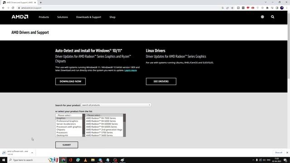This screenshot has height=163, width=290.
Task: Follow the Learn more link
Action: [x=130, y=70]
